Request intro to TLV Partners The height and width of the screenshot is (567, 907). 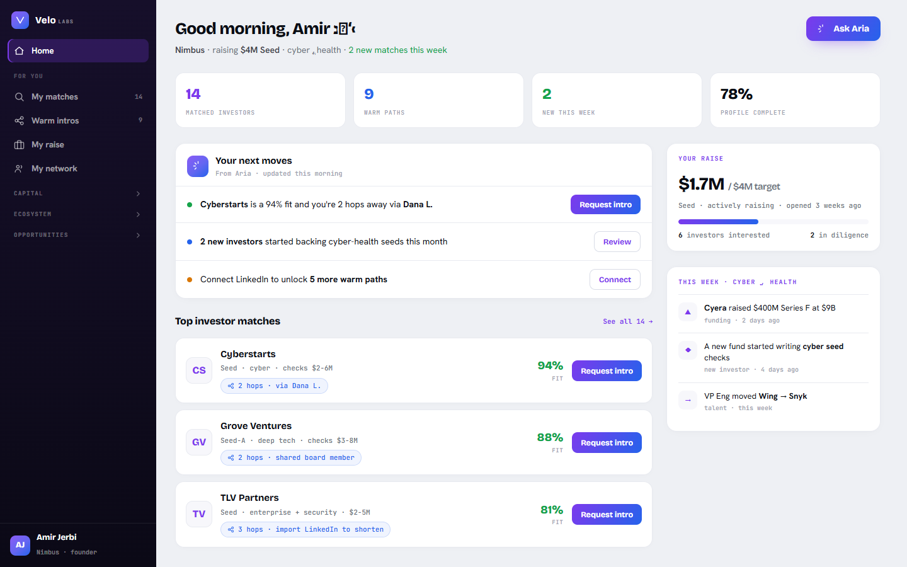607,515
